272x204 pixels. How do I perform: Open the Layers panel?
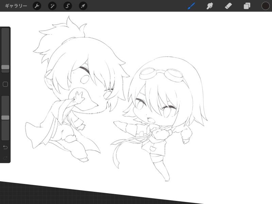247,6
